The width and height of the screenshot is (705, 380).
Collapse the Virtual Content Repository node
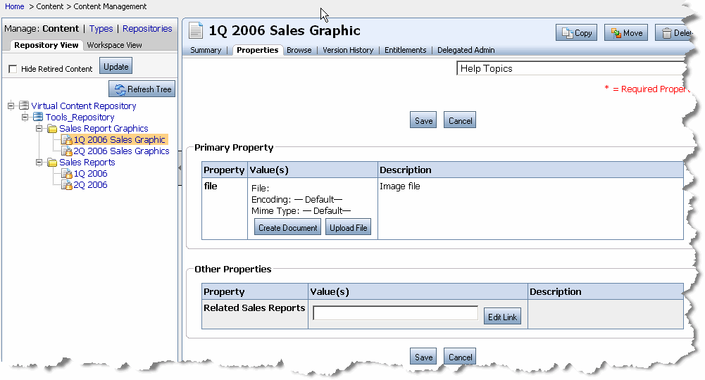11,106
